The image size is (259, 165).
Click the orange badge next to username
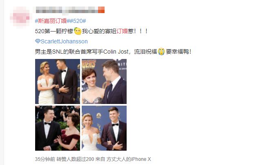pos(101,10)
